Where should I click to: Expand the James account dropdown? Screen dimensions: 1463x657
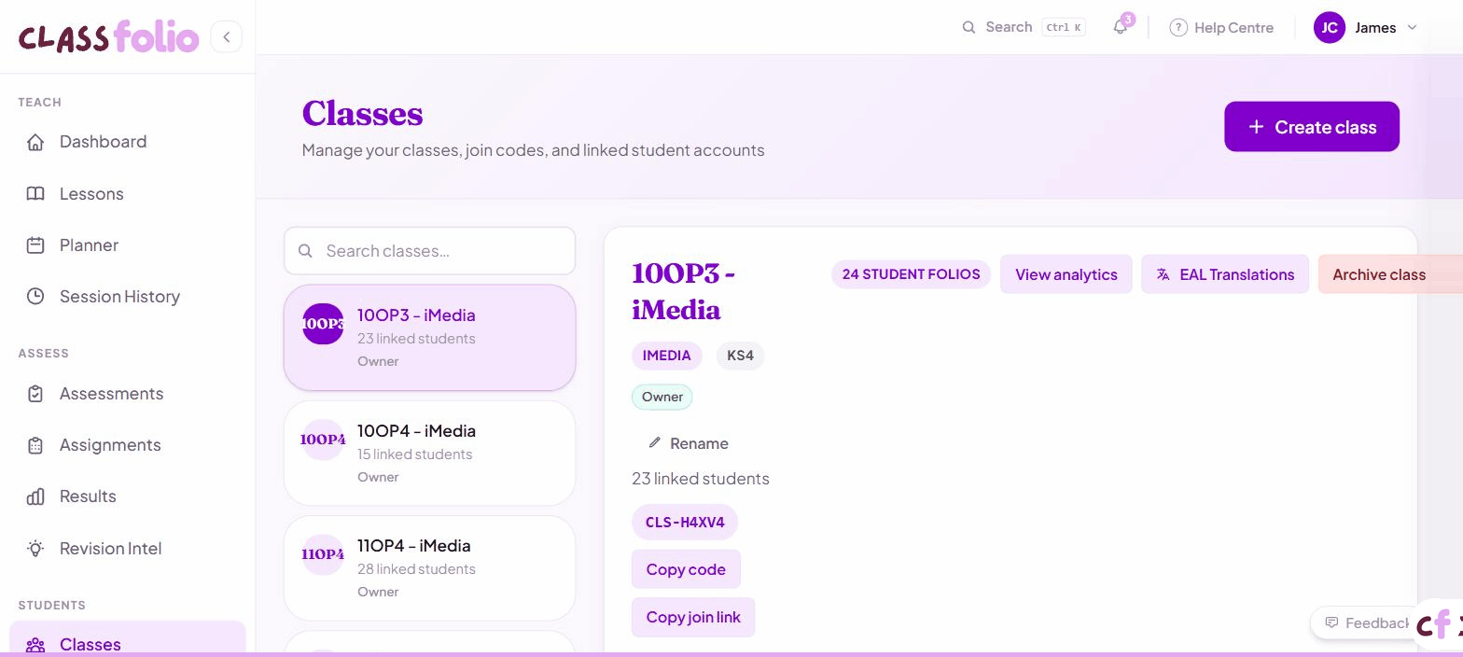click(1366, 28)
